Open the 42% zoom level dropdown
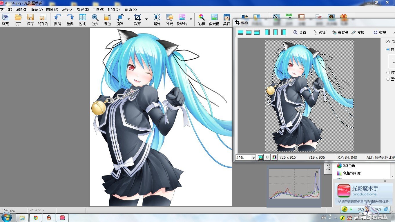395x222 pixels. (x=253, y=158)
